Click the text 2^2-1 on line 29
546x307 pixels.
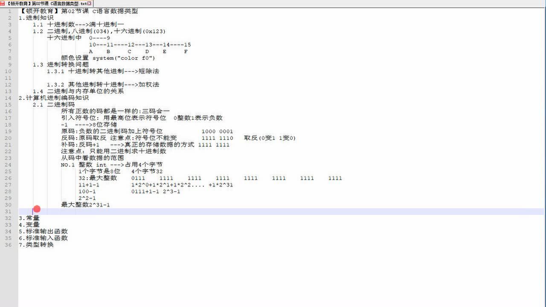87,198
